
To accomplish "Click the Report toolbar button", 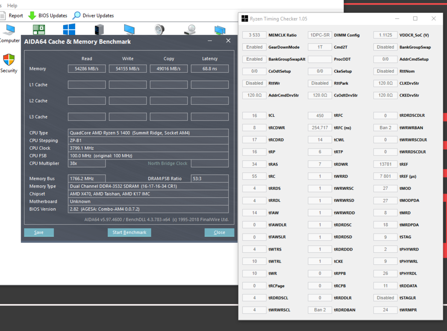I will [12, 16].
